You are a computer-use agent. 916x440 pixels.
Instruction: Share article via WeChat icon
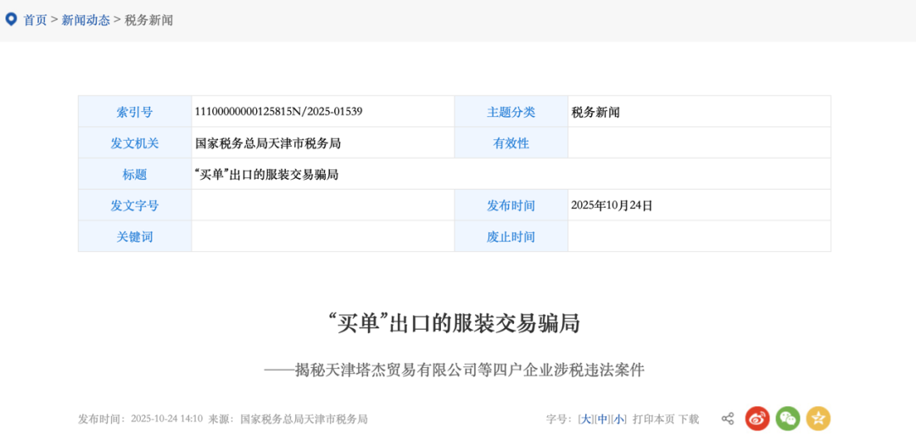(x=788, y=418)
